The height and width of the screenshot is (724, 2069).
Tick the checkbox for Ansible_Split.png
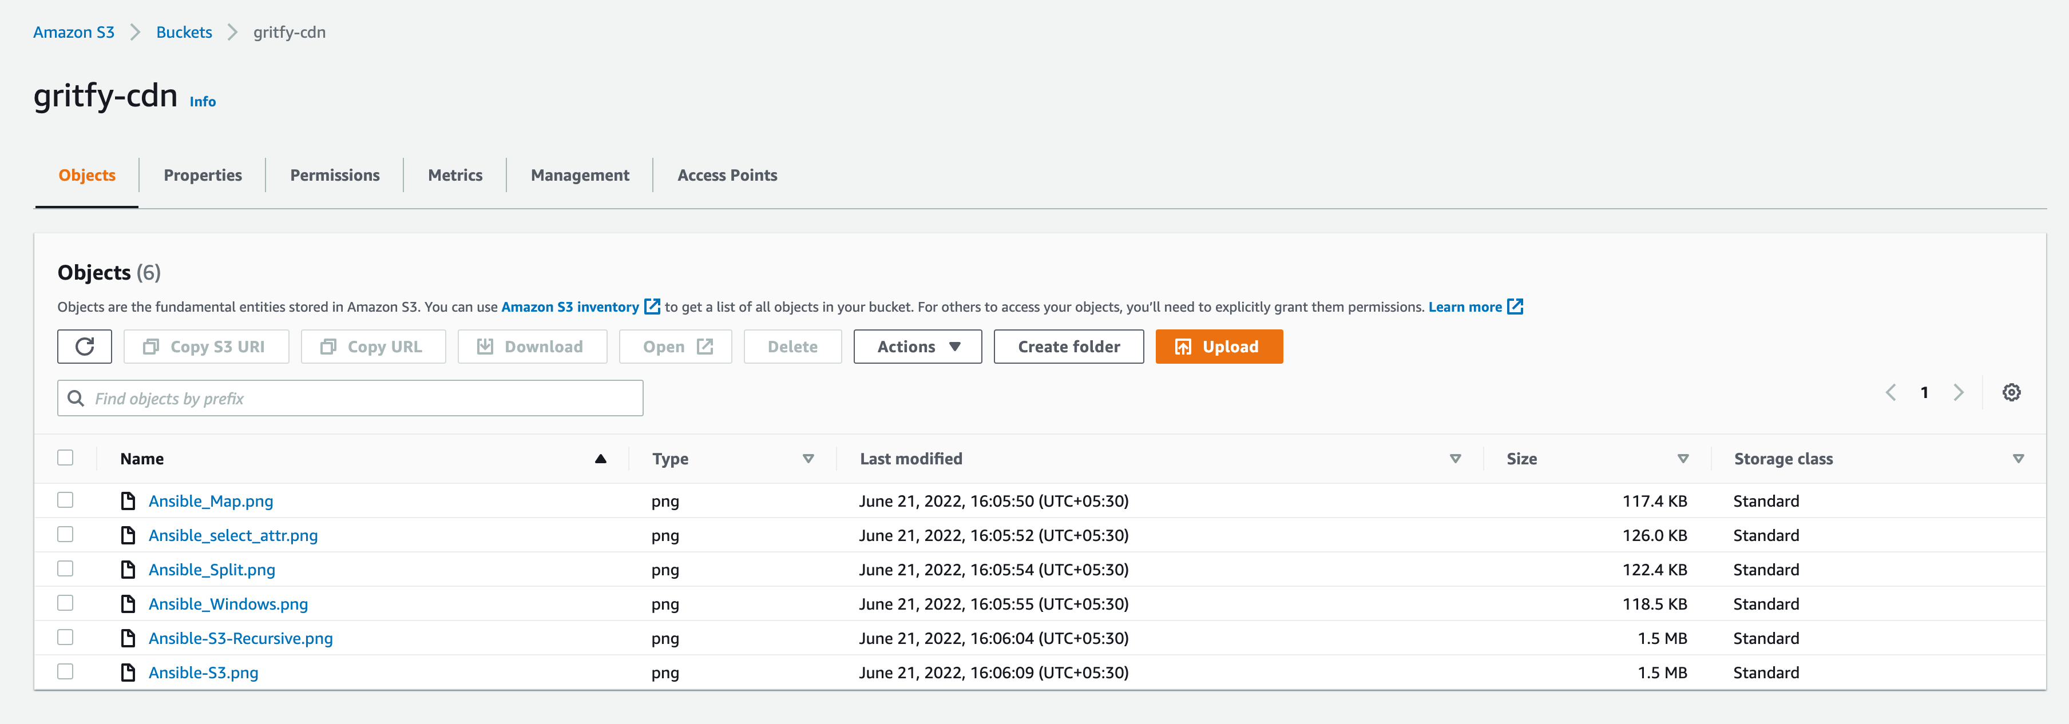pyautogui.click(x=65, y=569)
